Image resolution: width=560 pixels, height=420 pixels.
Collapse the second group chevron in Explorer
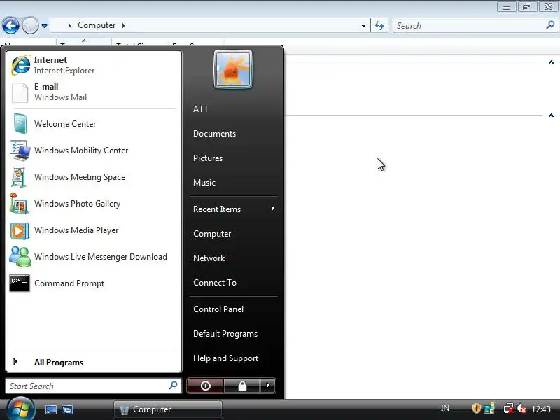pos(551,115)
